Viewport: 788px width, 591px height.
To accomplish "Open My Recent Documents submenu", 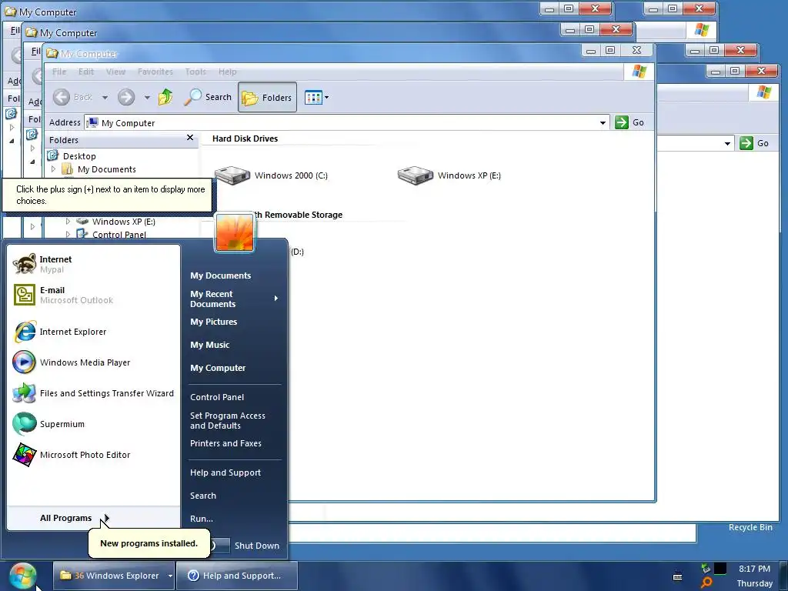I will tap(235, 299).
